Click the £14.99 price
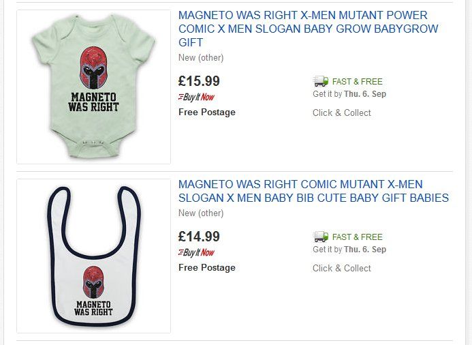This screenshot has width=472, height=345. click(199, 237)
